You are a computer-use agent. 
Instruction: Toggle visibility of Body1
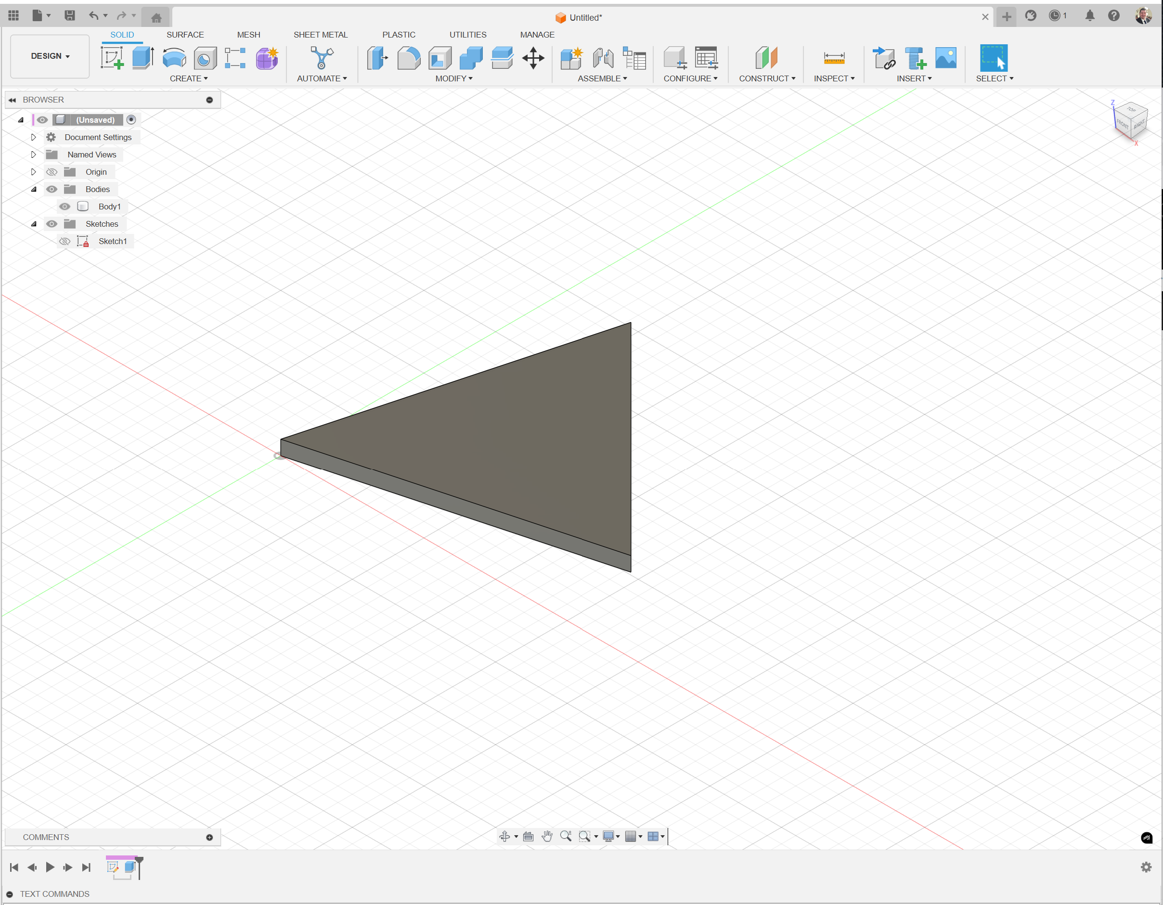click(65, 206)
